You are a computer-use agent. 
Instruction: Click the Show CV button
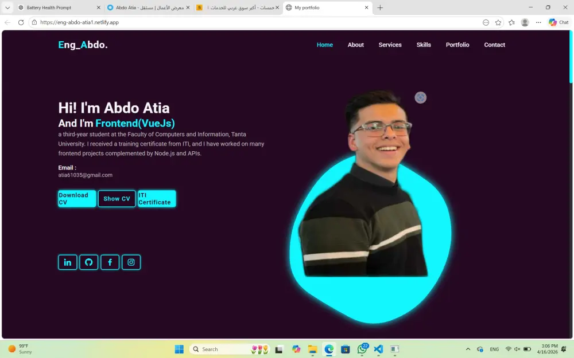[117, 199]
